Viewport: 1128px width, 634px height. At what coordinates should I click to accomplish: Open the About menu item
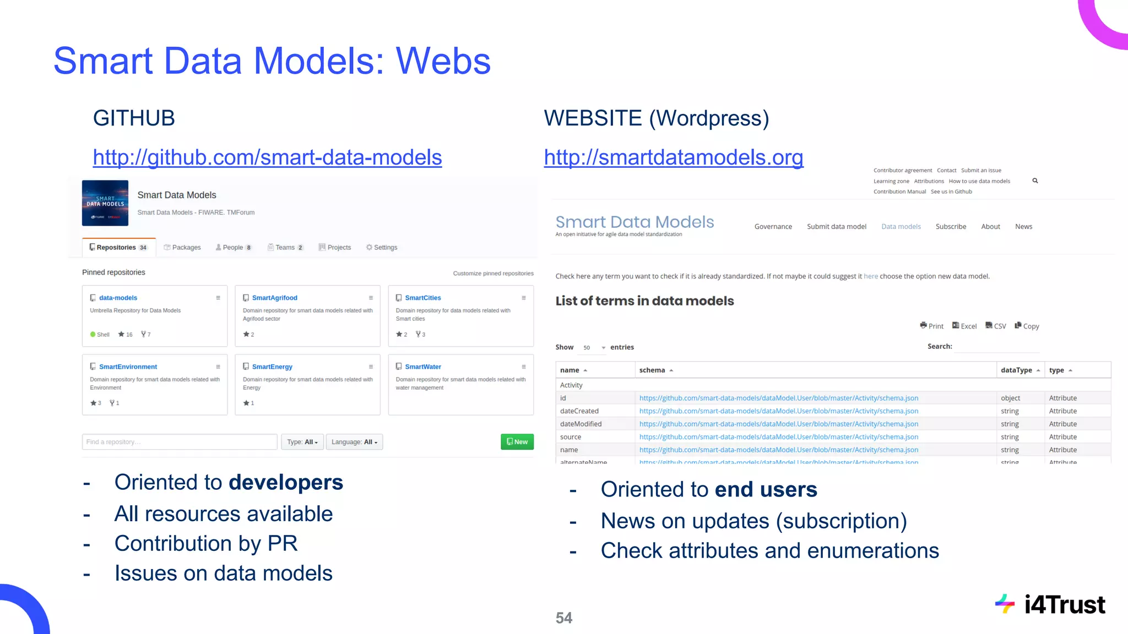point(990,227)
